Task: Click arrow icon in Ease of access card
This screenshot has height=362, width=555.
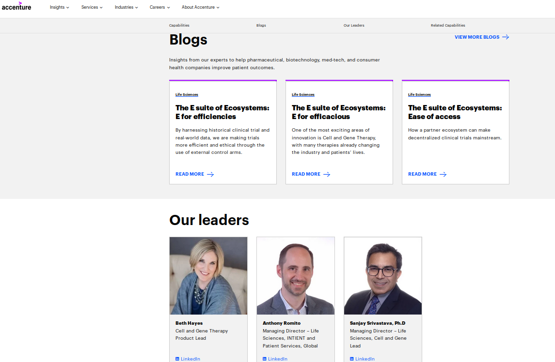Action: (443, 174)
